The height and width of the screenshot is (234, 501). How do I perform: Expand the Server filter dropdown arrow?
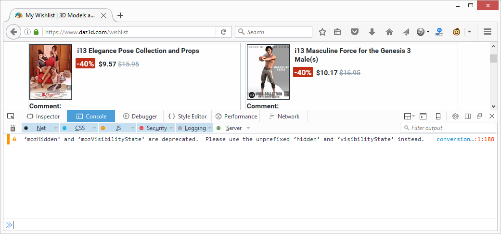coord(248,128)
